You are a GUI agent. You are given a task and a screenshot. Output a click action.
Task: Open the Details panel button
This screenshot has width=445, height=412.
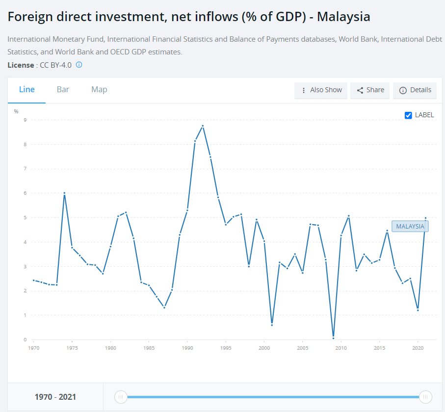click(415, 90)
